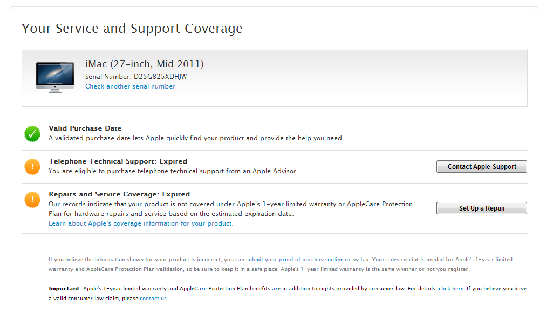Image resolution: width=546 pixels, height=312 pixels.
Task: Click Telephone Technical Support: Expired heading
Action: tap(118, 161)
